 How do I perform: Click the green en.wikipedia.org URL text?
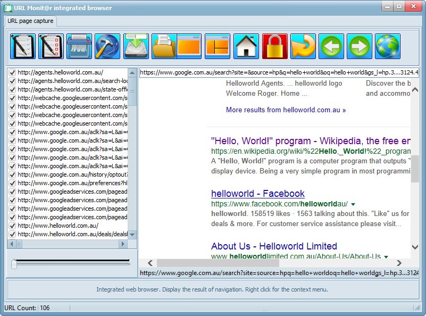[x=311, y=151]
